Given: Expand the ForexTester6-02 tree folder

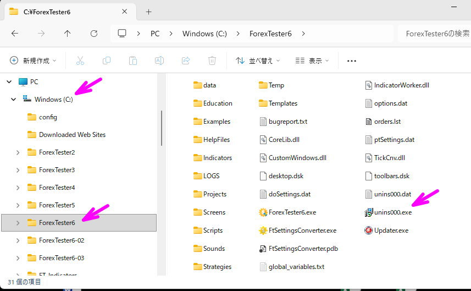Looking at the screenshot, I should pos(18,240).
